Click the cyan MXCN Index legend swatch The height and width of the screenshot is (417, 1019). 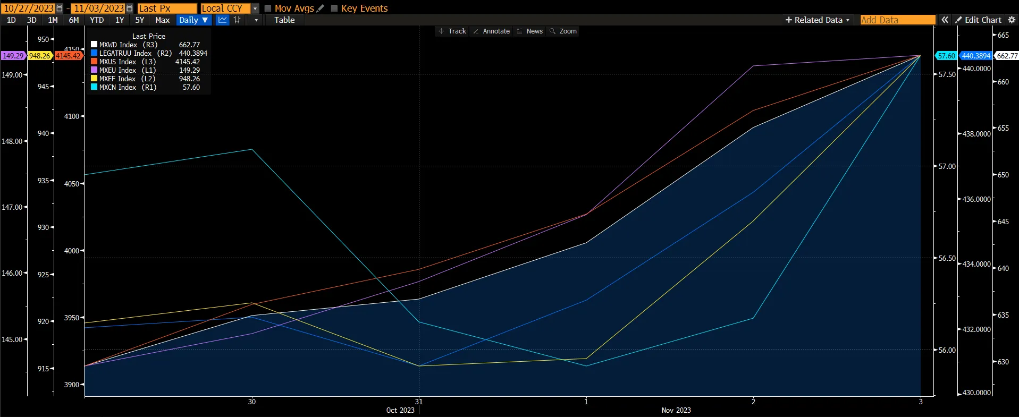(x=94, y=87)
